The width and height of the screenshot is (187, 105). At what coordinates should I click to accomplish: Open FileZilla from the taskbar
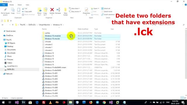coord(44,102)
